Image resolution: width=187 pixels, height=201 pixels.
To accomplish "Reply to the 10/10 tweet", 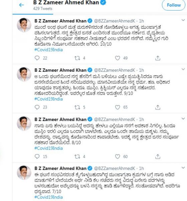I will click(x=37, y=58).
